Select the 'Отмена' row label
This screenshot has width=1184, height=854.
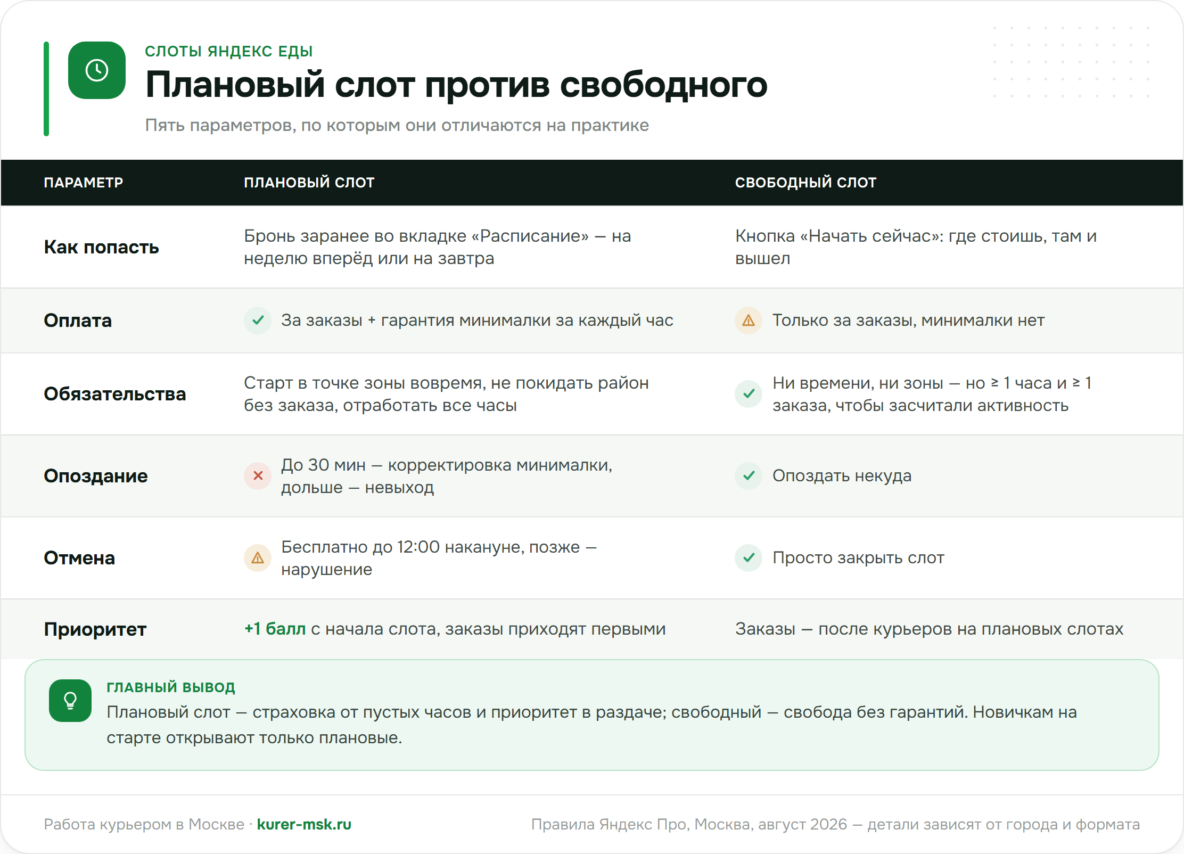[x=79, y=558]
